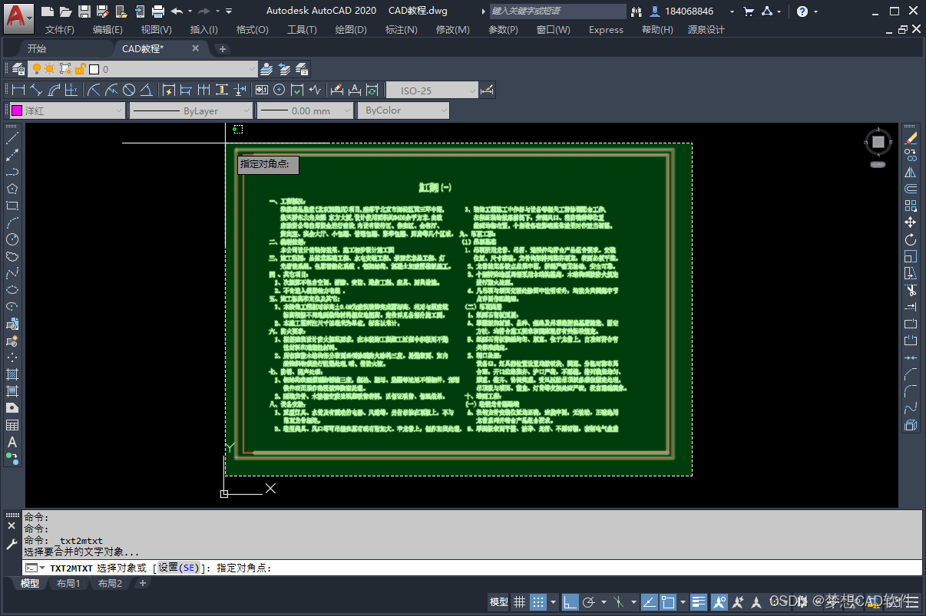Open the 0.00 mm lineweight dropdown

point(348,110)
